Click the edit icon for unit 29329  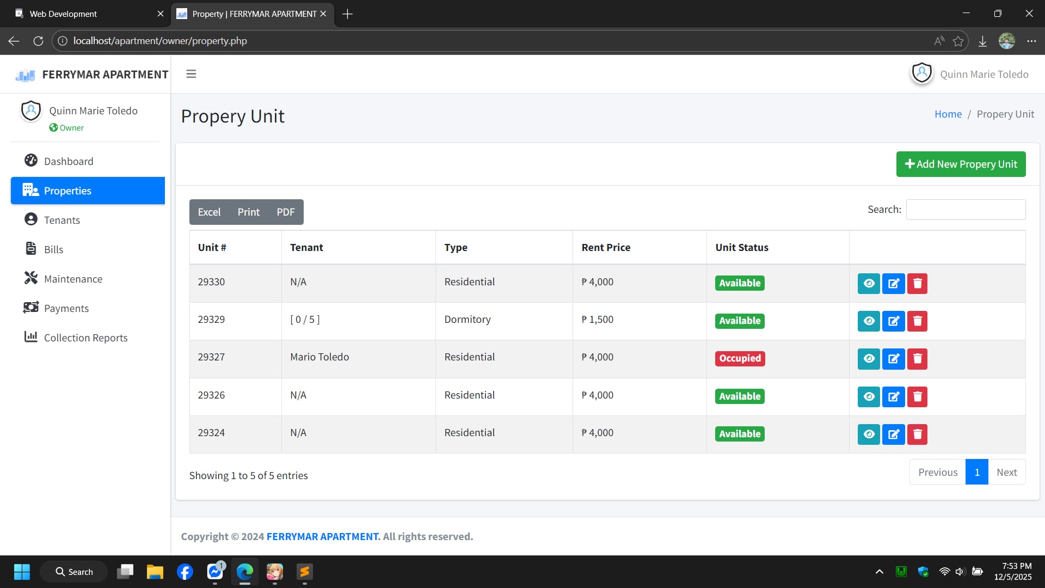point(893,321)
